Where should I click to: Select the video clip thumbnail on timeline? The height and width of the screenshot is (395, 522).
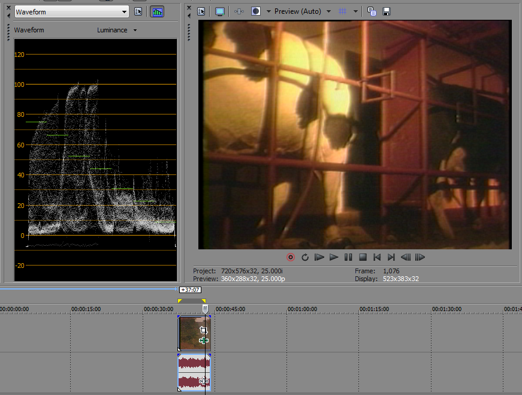[x=191, y=333]
